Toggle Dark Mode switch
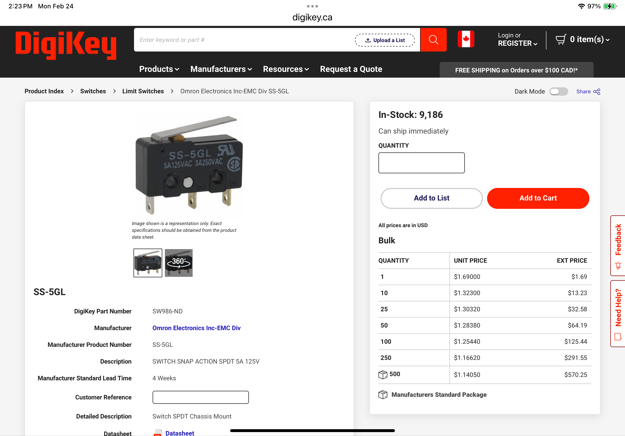Viewport: 625px width, 436px height. click(x=559, y=91)
